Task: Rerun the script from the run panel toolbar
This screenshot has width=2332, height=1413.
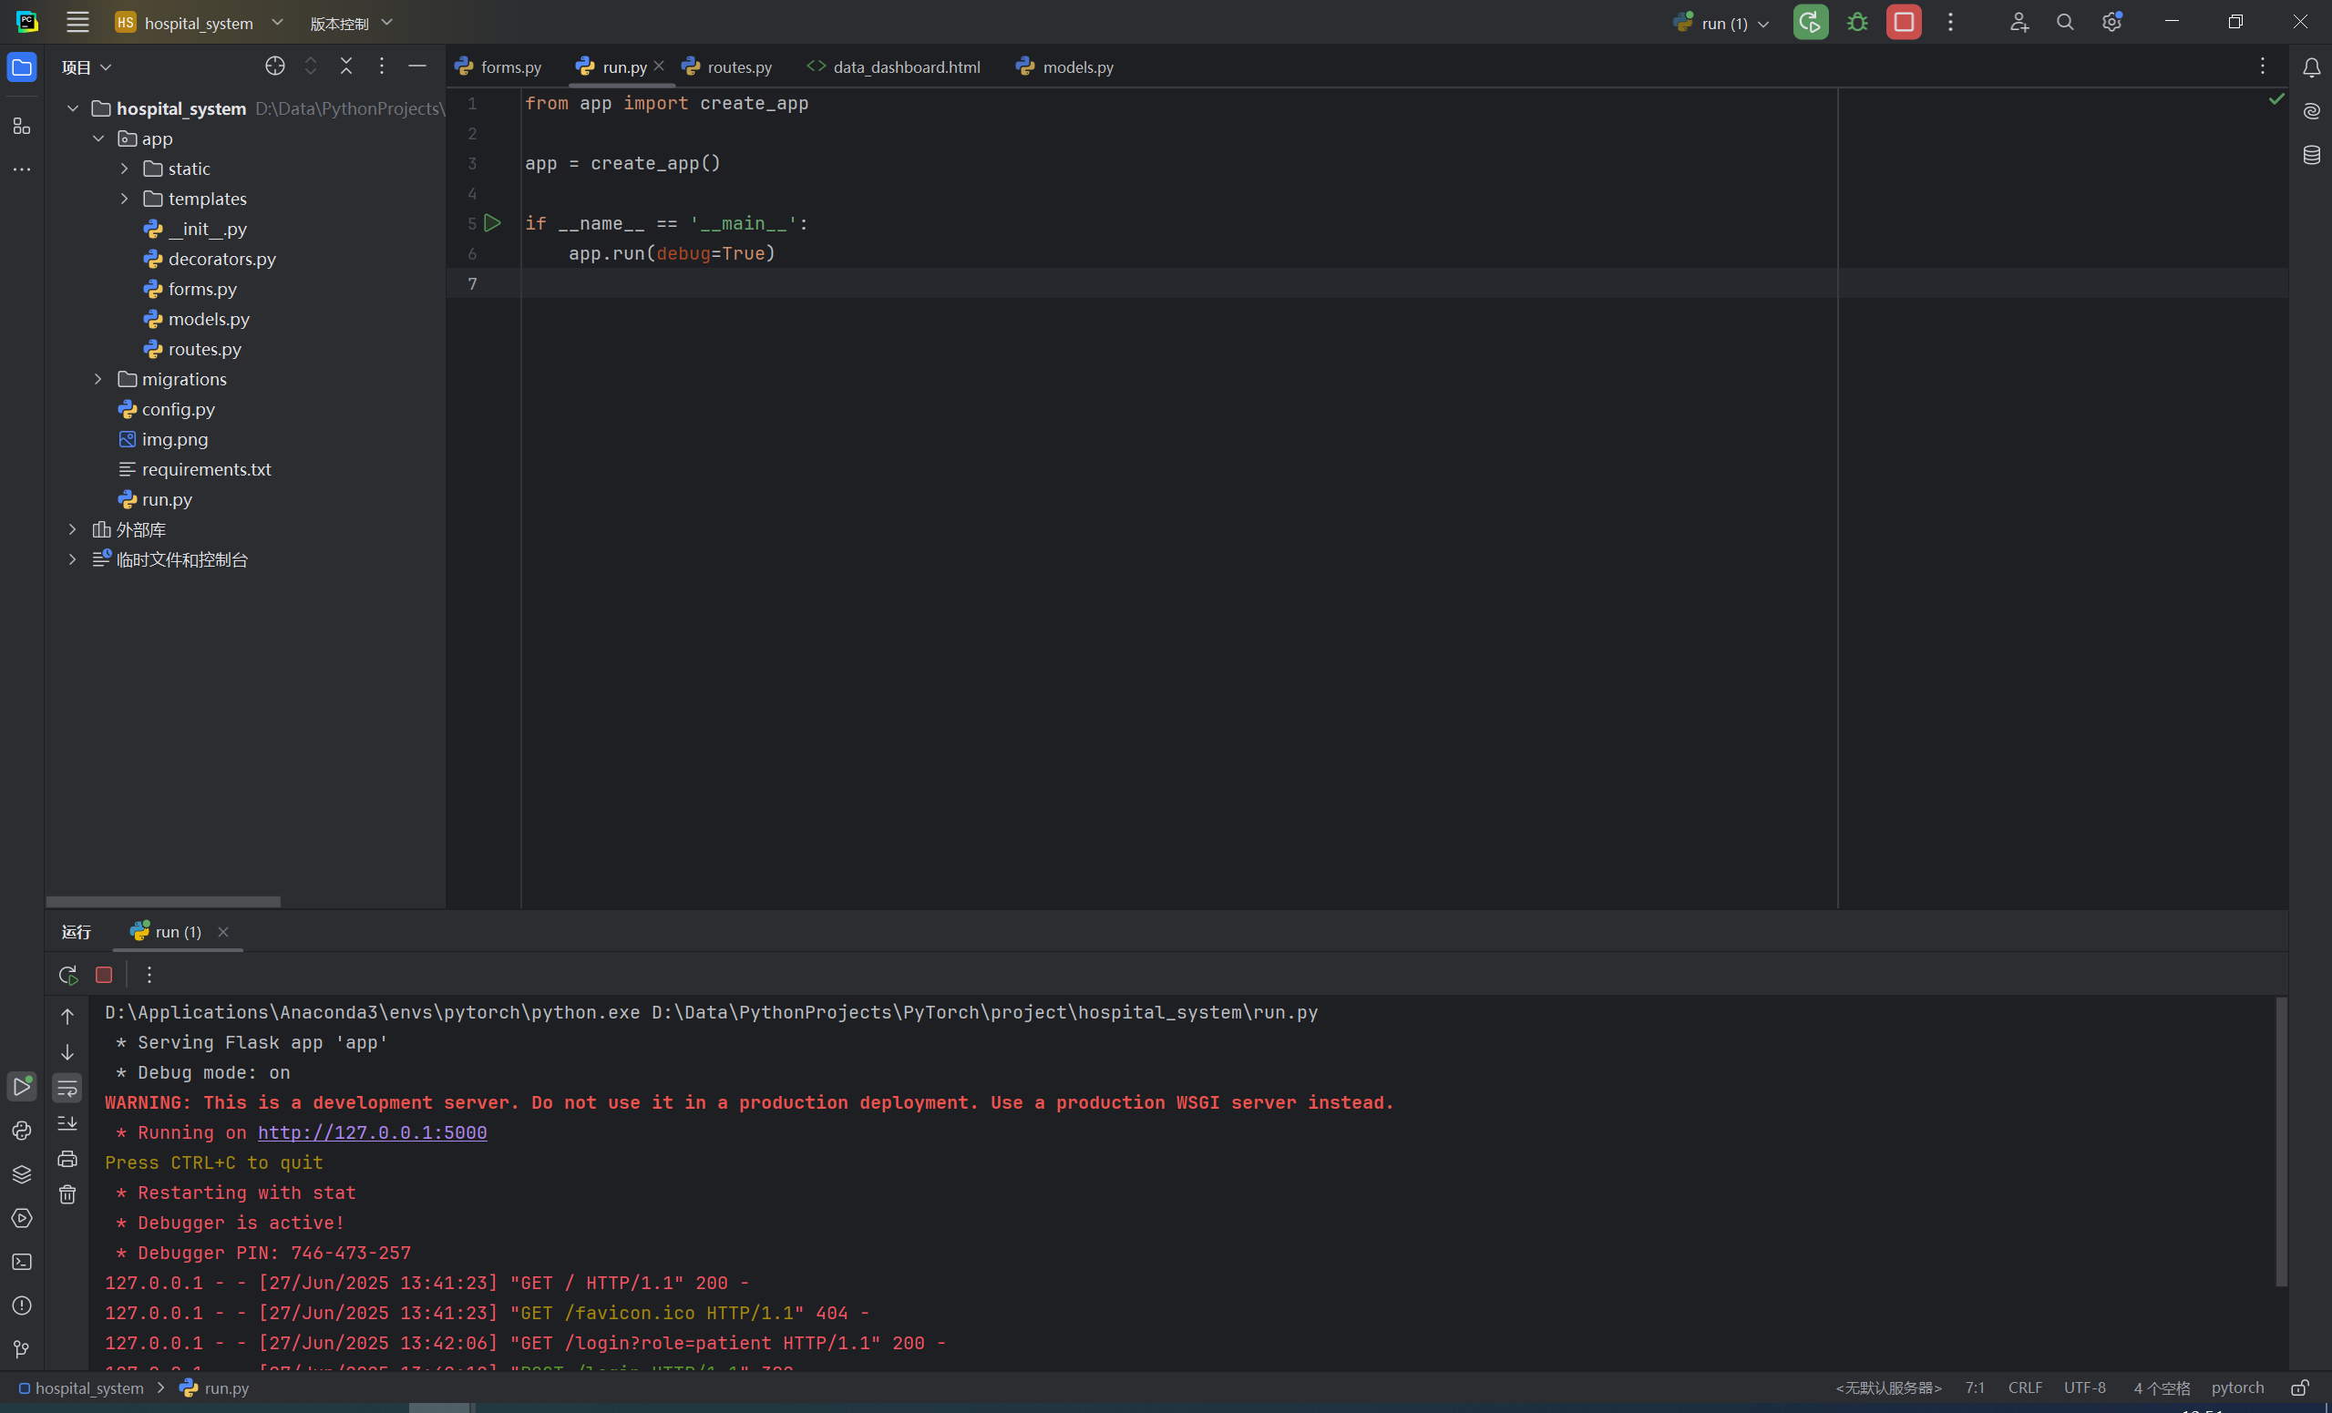Action: 67,975
